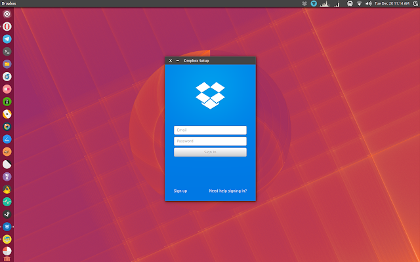
Task: Open the system monitor launcher icon
Action: [x=7, y=202]
